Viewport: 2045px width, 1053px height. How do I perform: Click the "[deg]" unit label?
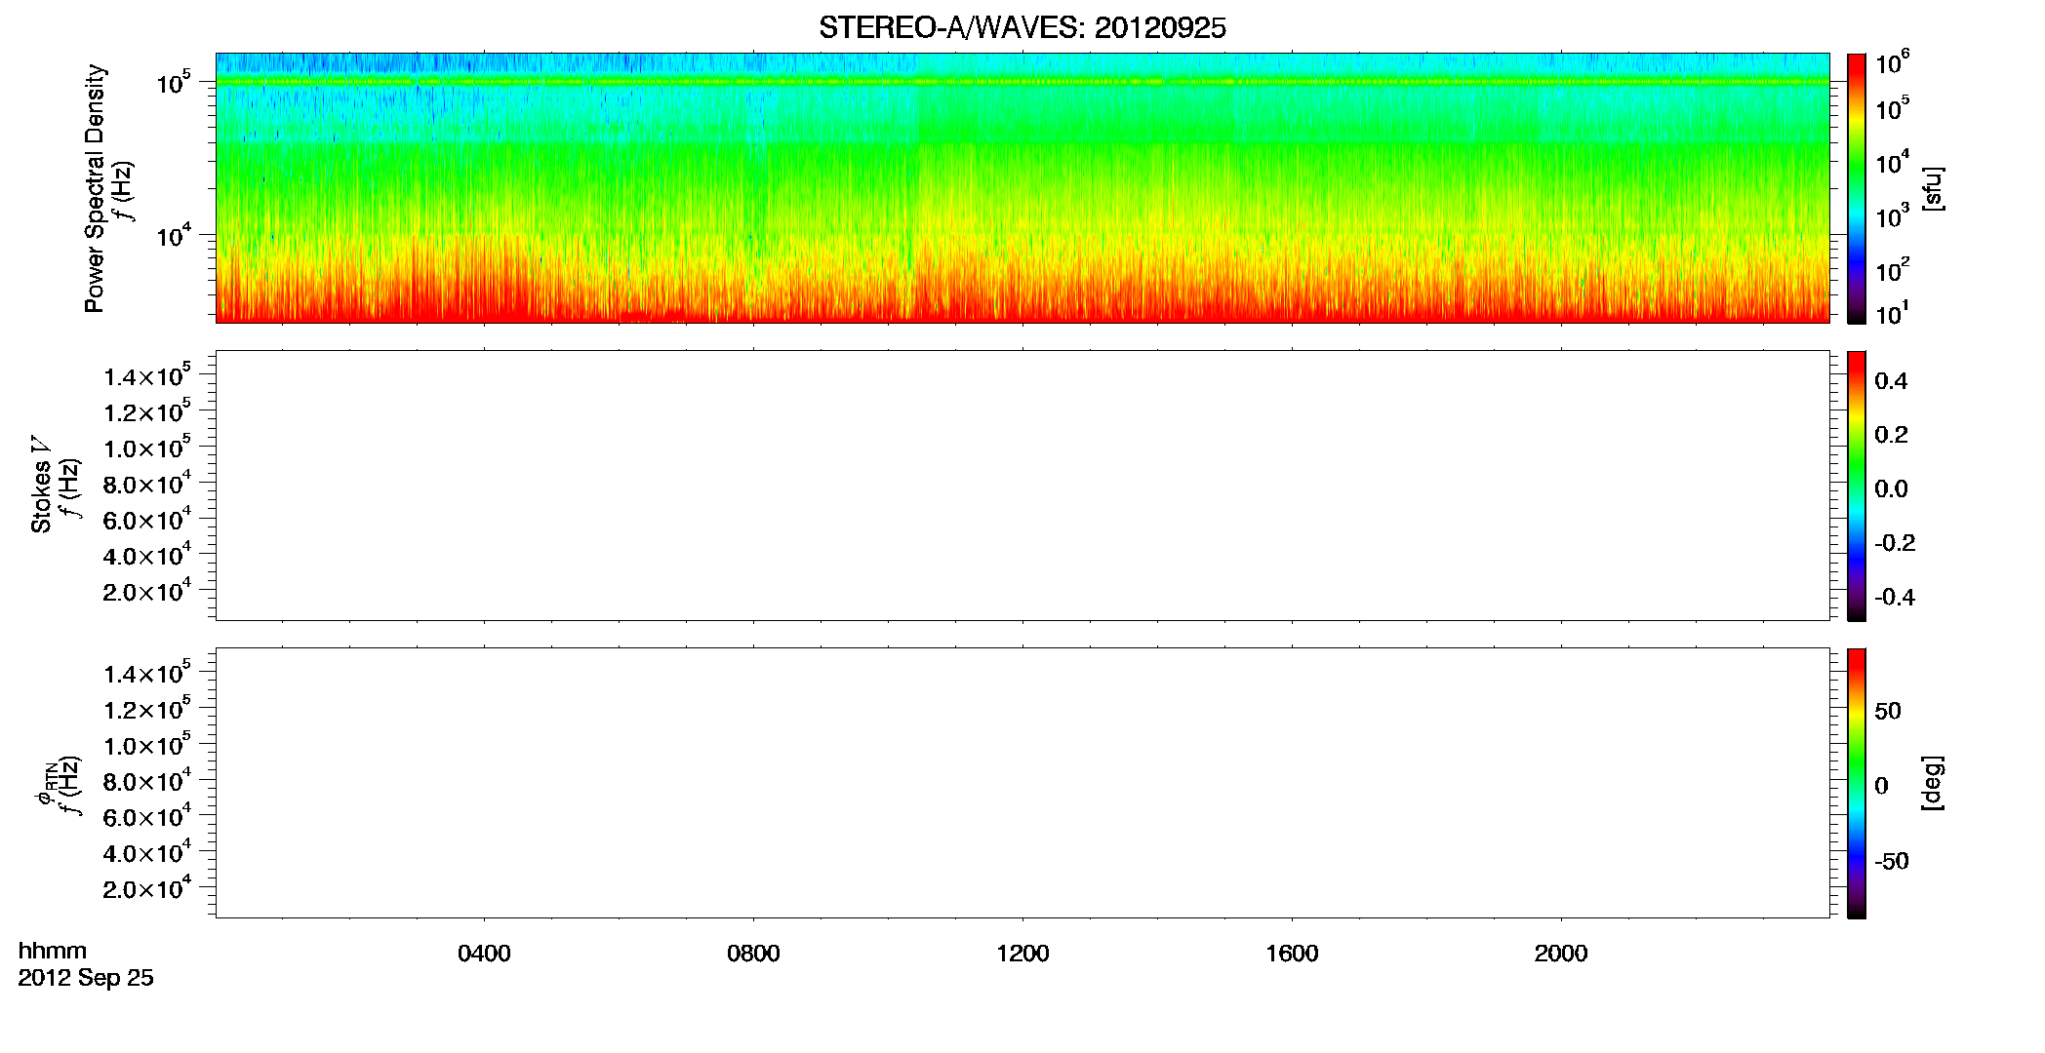pos(1932,782)
